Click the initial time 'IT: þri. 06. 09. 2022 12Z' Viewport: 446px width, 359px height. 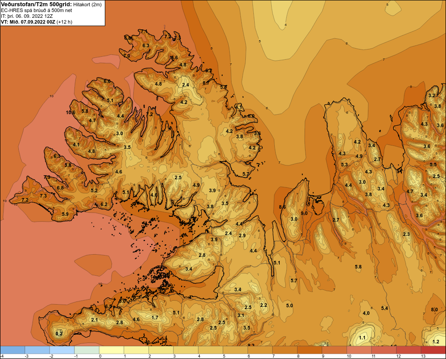pyautogui.click(x=28, y=16)
